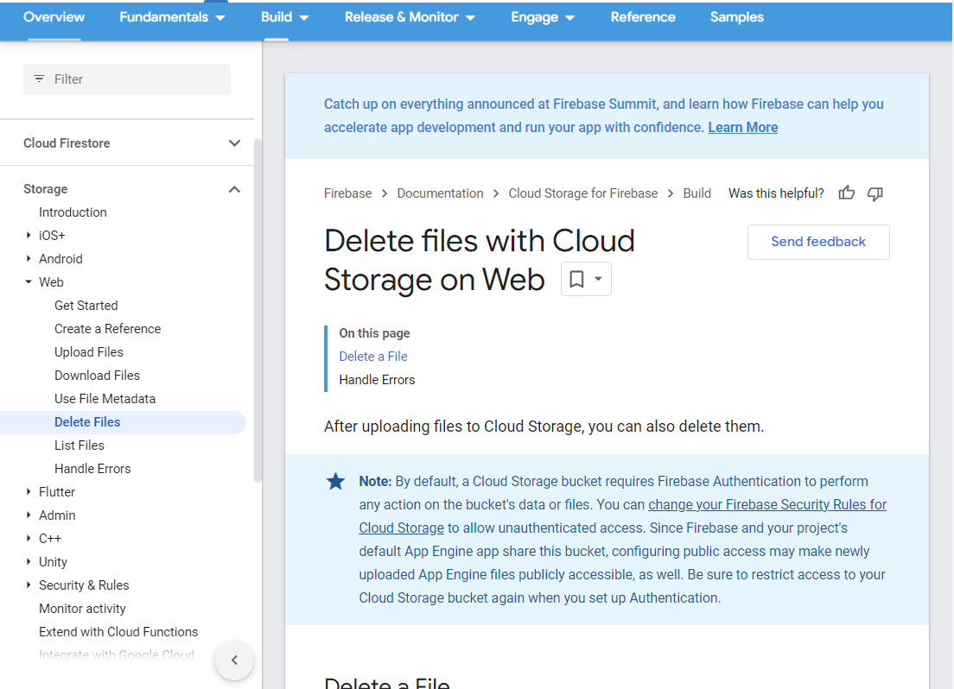Open change your Firebase Security Rules link
This screenshot has height=689, width=954.
(767, 505)
